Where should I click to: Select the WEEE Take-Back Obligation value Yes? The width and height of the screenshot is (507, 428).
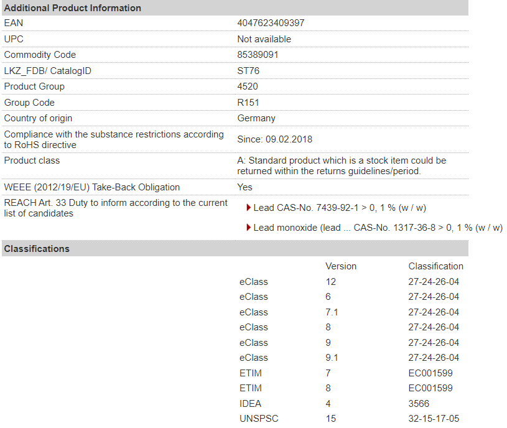click(x=244, y=187)
